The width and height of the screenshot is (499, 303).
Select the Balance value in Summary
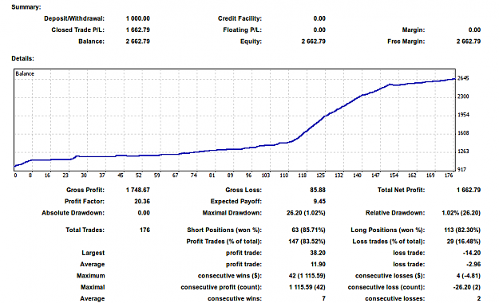coord(138,41)
